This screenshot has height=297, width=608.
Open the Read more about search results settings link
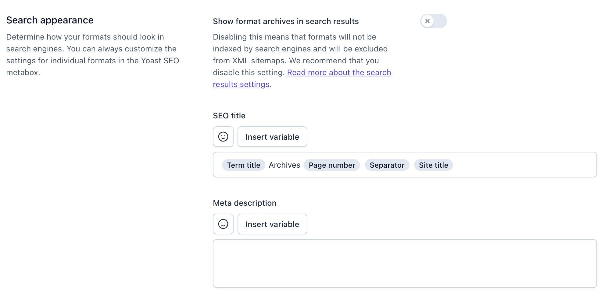click(x=339, y=72)
